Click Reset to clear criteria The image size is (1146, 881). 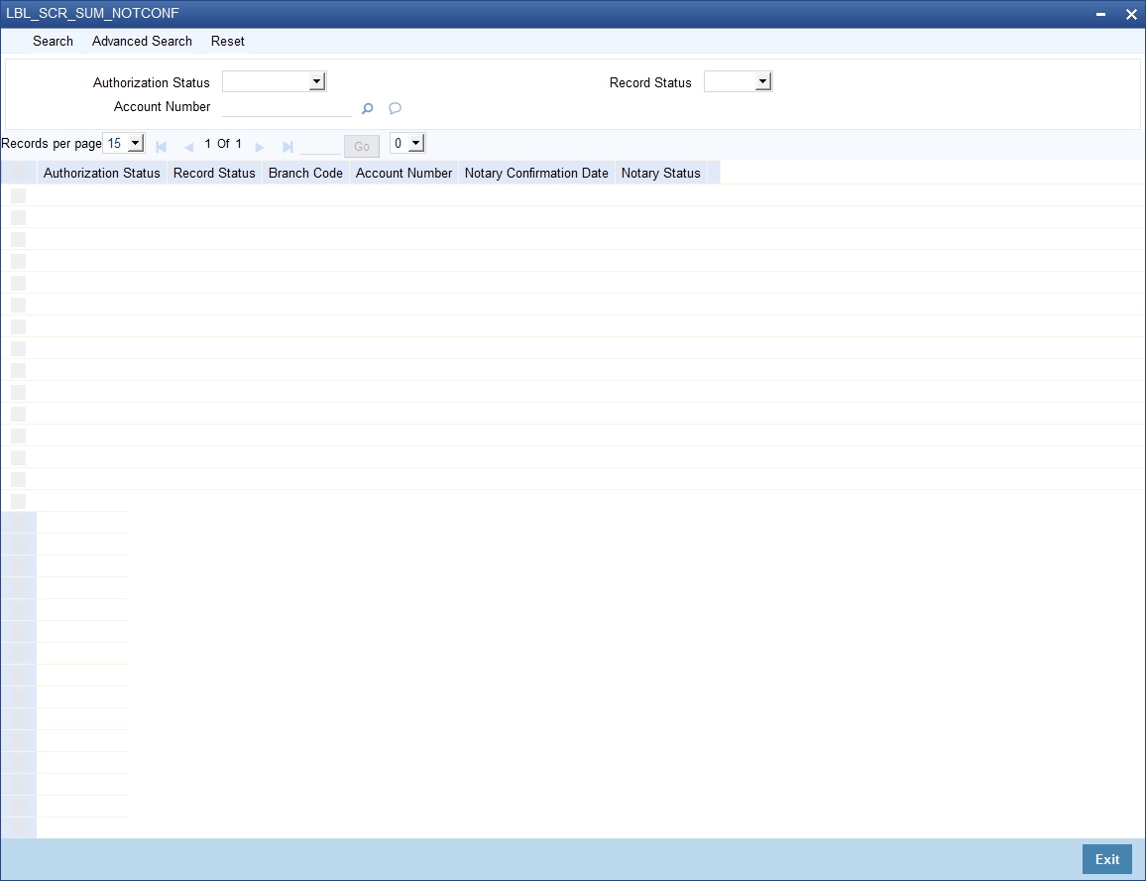point(227,41)
